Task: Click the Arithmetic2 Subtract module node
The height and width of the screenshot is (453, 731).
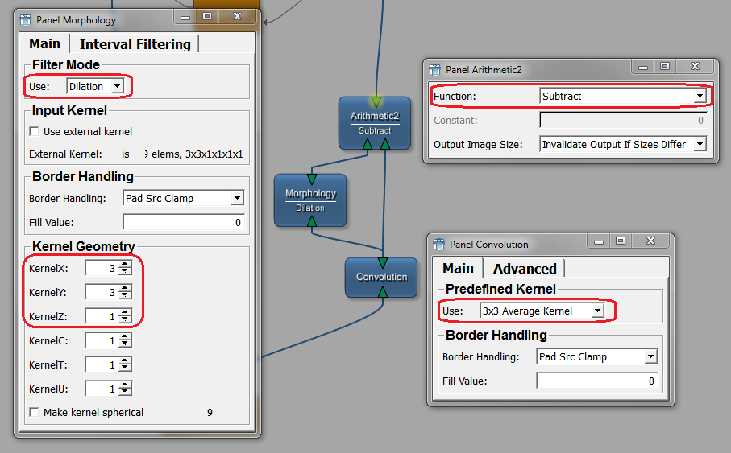Action: 374,122
